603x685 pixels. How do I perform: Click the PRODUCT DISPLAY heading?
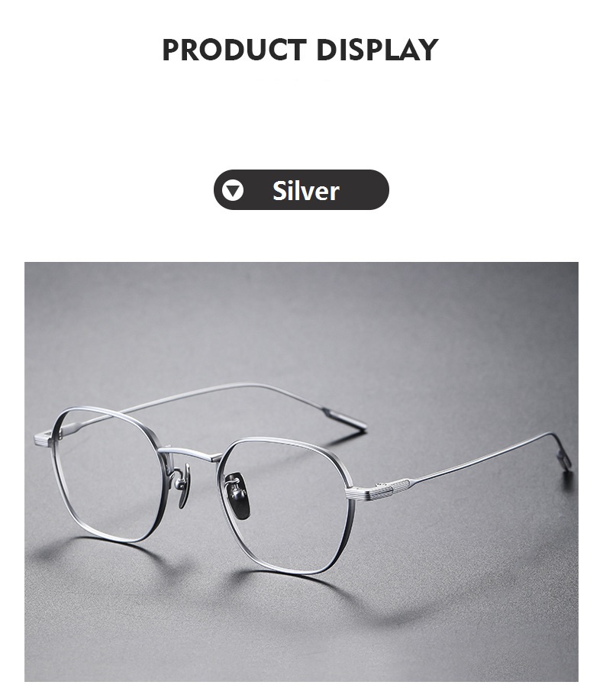(300, 50)
